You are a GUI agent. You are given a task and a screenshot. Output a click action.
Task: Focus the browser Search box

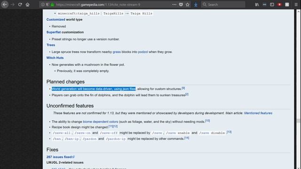223,4
